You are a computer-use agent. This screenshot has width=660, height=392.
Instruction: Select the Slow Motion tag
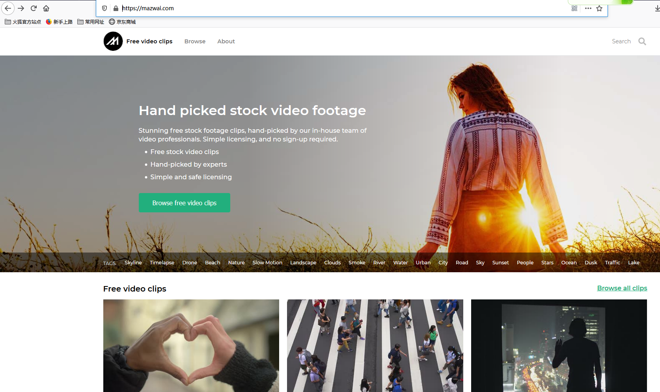click(267, 263)
